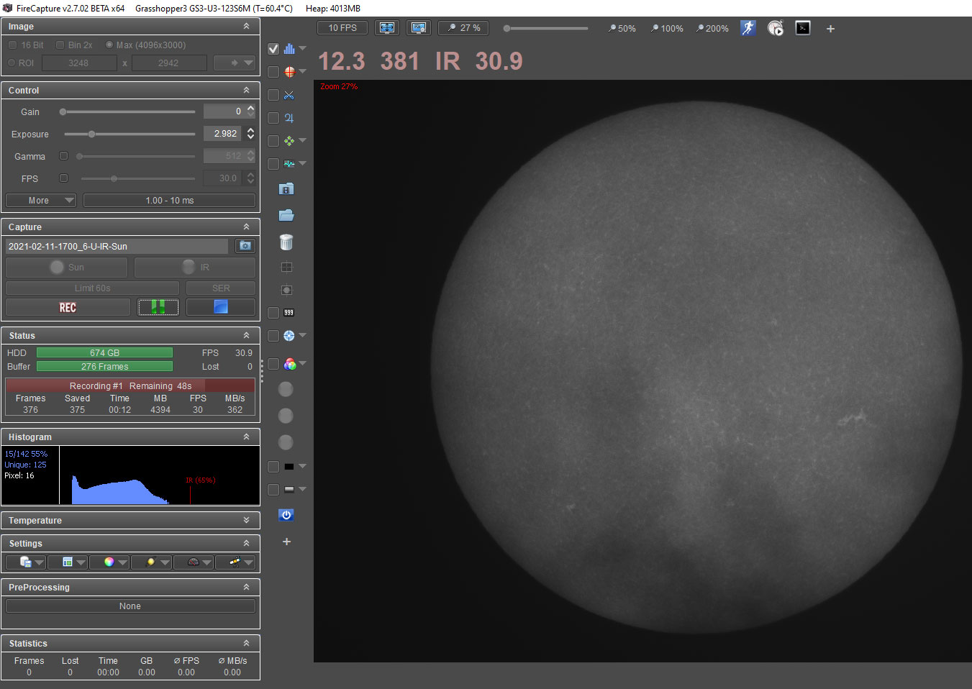This screenshot has height=689, width=972.
Task: Set zoom to 200%
Action: (712, 29)
